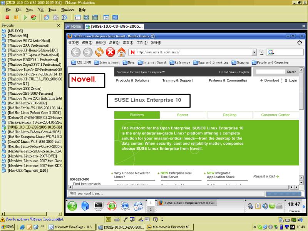Click the Download link on Novell page
308x231 pixels.
click(269, 80)
